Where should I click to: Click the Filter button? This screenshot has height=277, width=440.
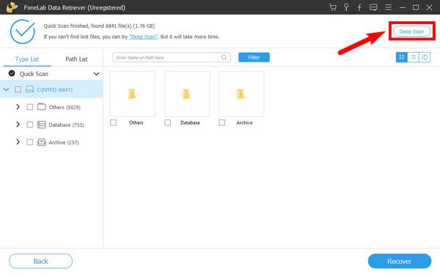point(254,57)
